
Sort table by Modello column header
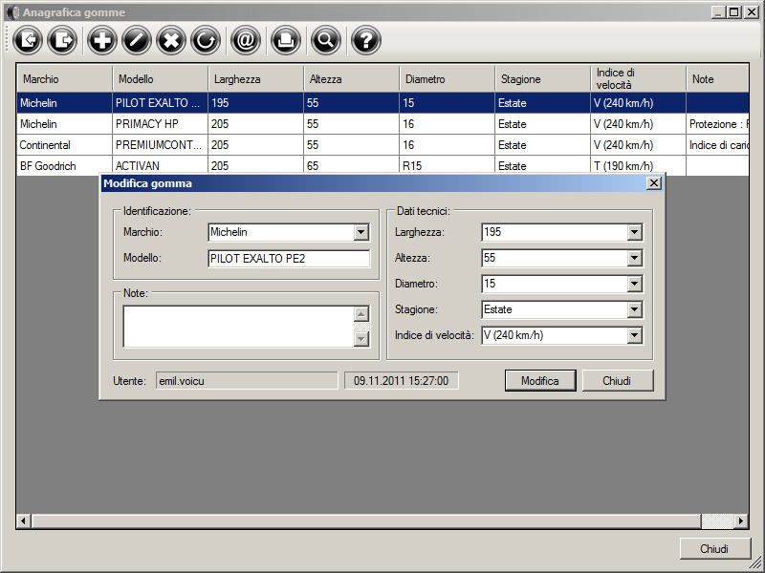[x=160, y=79]
